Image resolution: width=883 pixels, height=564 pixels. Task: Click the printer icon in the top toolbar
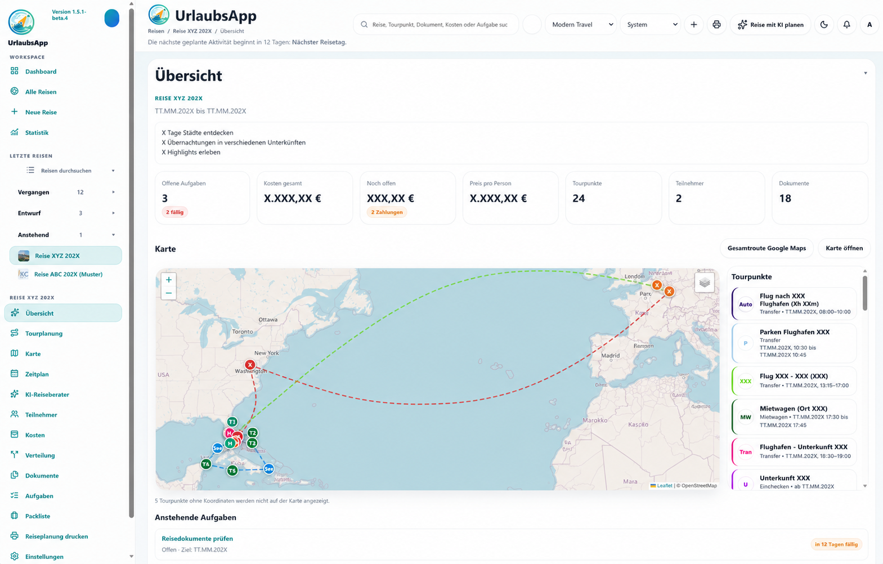click(x=716, y=25)
